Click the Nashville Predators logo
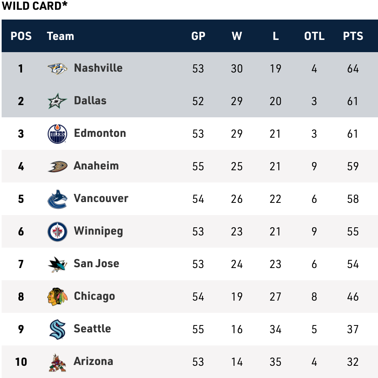Image resolution: width=378 pixels, height=378 pixels. (57, 68)
